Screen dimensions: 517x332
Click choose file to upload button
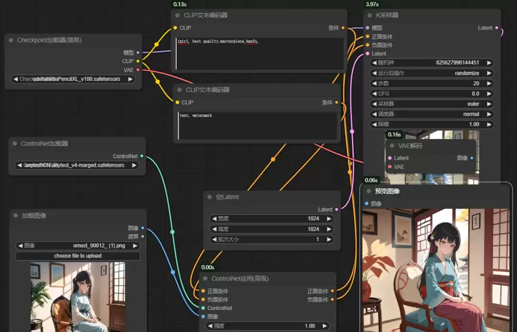pyautogui.click(x=78, y=256)
